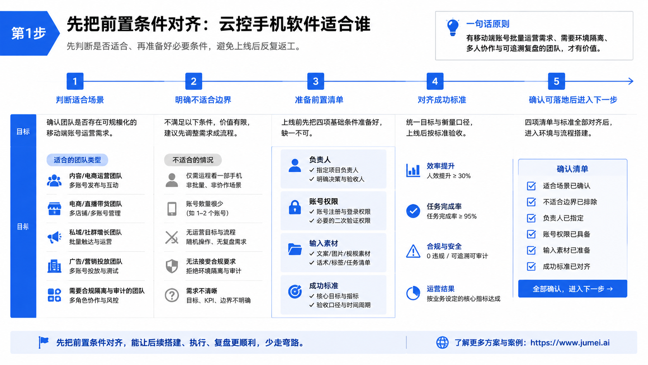This screenshot has width=648, height=365.
Task: Click the phone icon beside 账号数量很少
Action: click(x=172, y=209)
